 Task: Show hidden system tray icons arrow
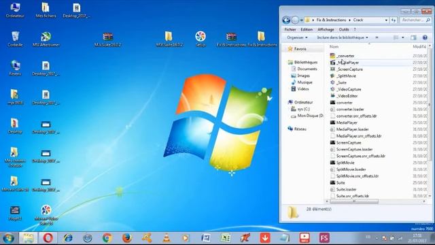[x=377, y=238]
